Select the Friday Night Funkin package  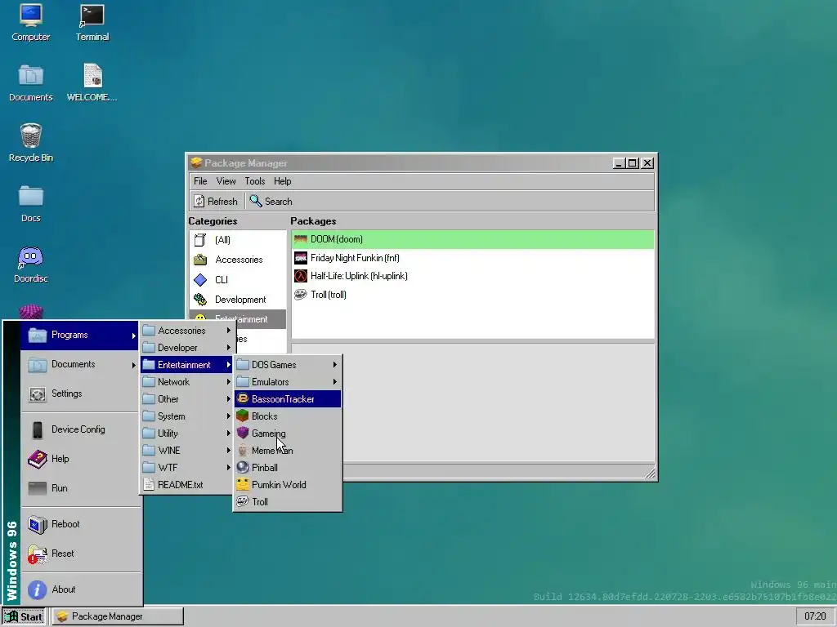472,258
